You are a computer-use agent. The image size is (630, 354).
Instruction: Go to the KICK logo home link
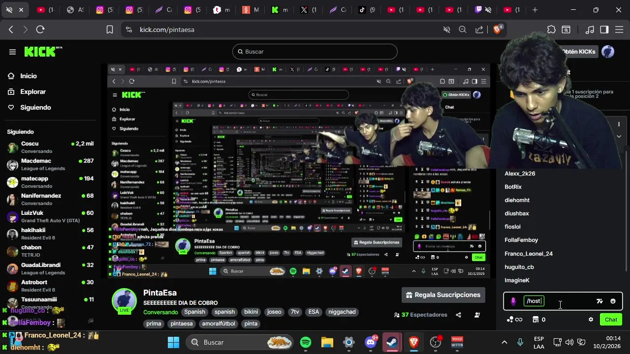tap(43, 52)
